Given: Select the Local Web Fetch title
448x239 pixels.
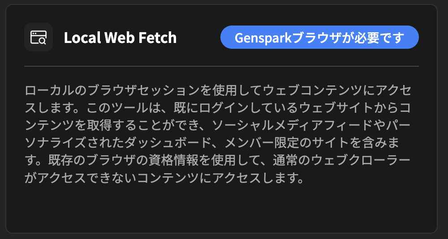Looking at the screenshot, I should pyautogui.click(x=120, y=38).
